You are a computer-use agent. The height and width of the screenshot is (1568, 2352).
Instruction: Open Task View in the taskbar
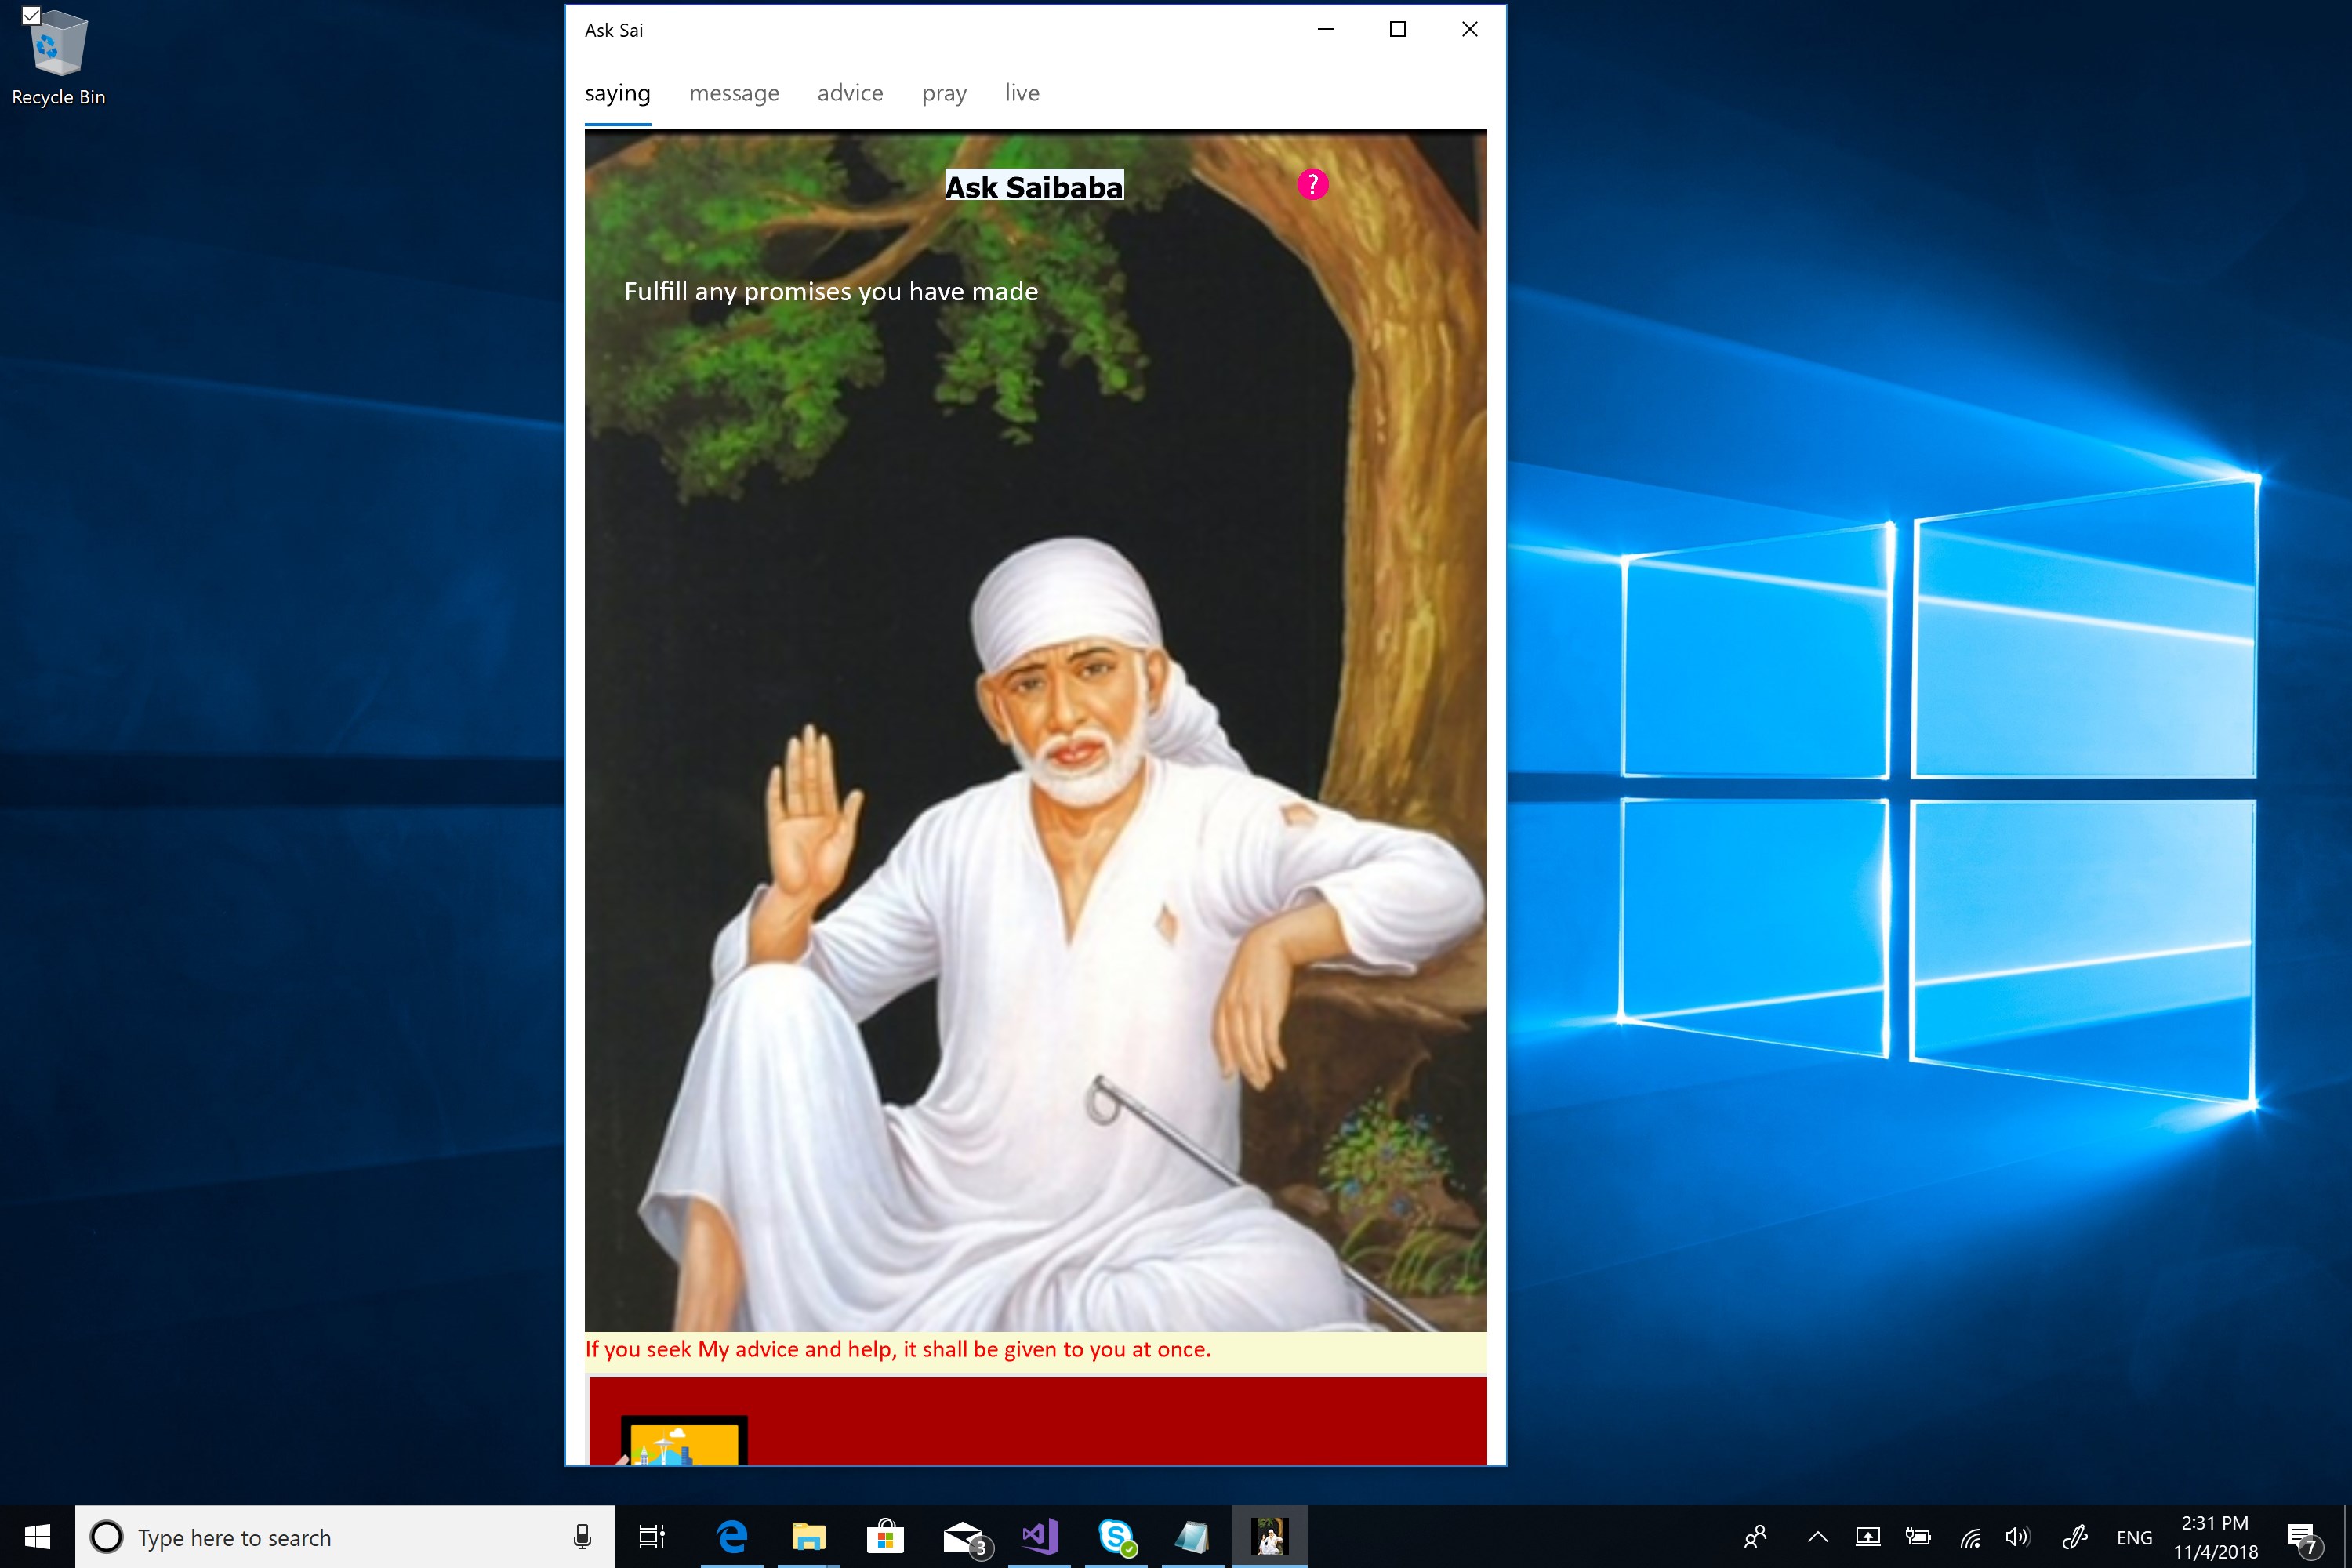652,1537
